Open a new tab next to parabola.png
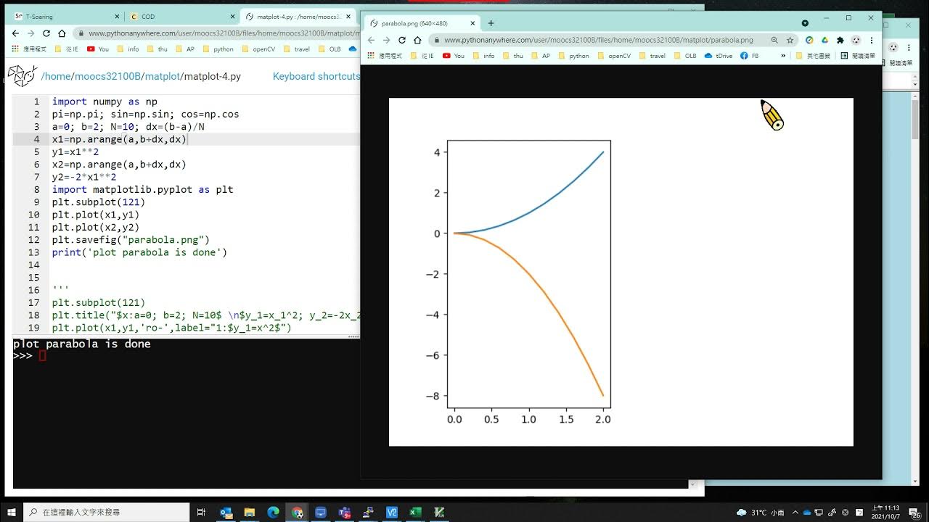 491,23
